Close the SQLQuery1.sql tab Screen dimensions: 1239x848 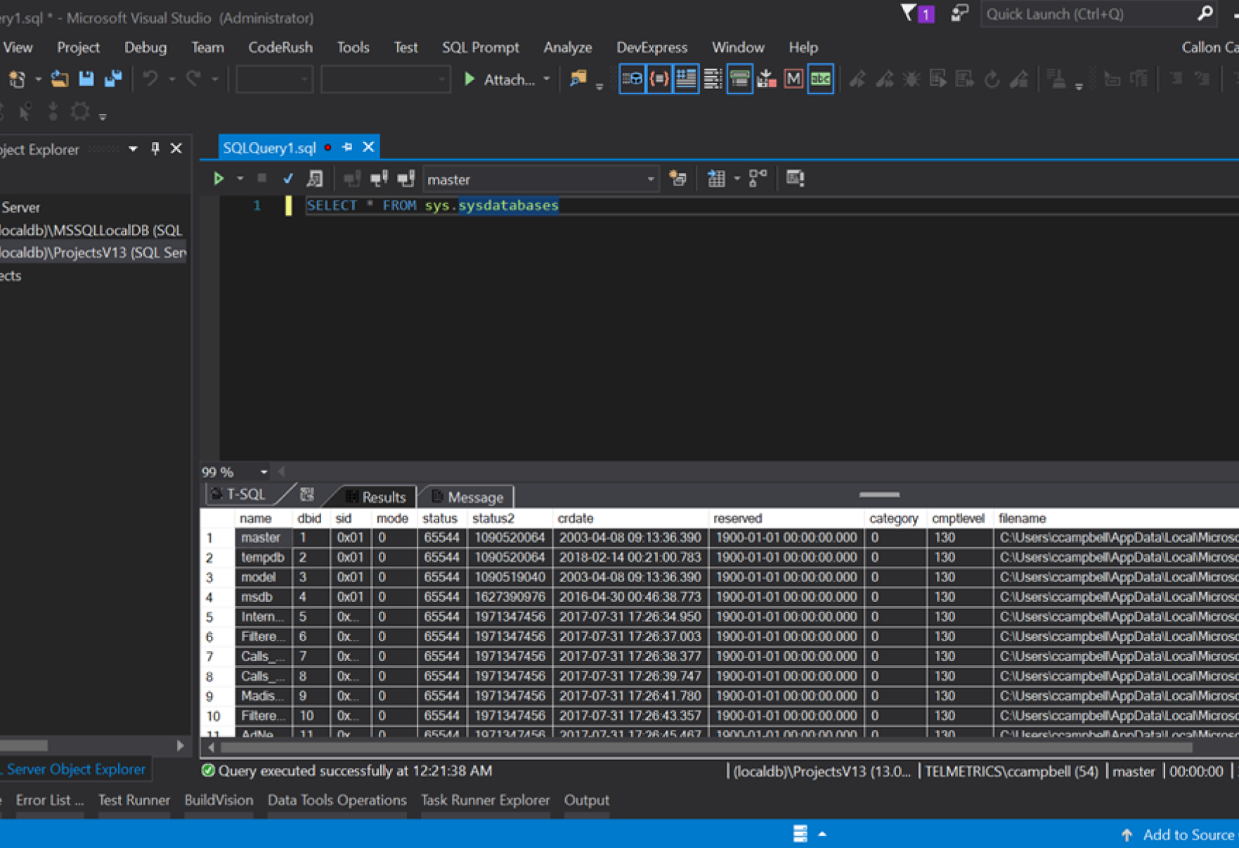pos(368,147)
